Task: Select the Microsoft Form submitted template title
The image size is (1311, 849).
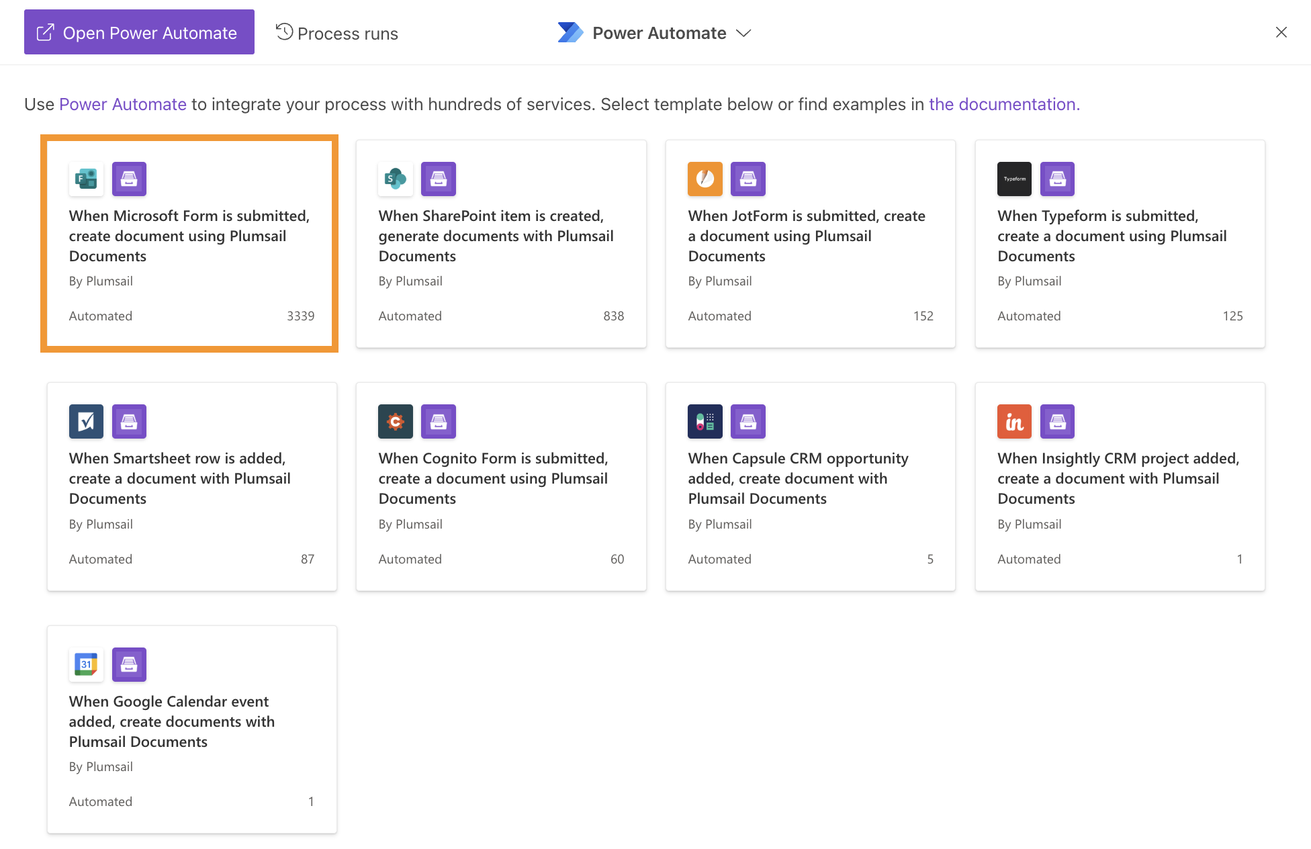Action: pos(189,236)
